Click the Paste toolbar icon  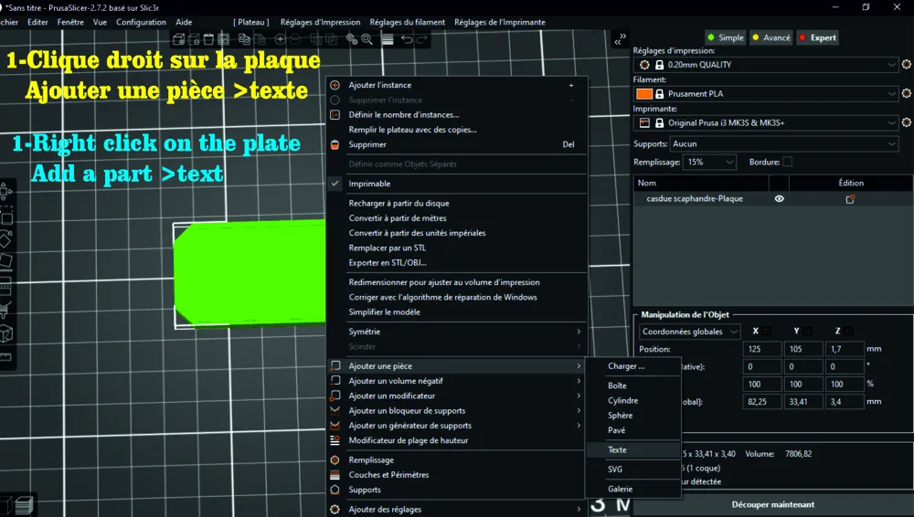[260, 39]
